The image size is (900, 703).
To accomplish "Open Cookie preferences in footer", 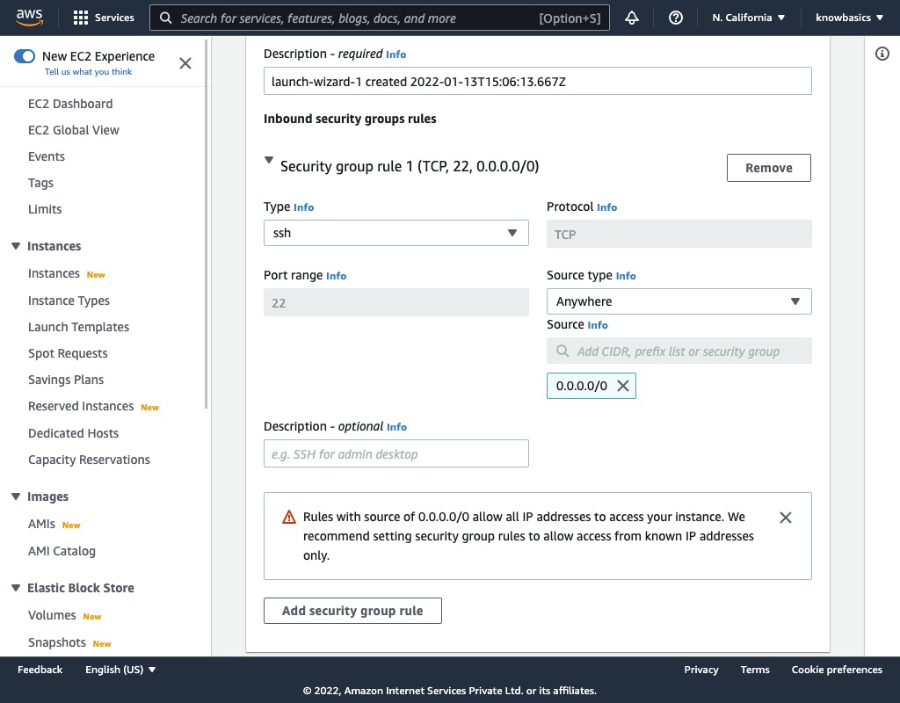I will coord(837,670).
